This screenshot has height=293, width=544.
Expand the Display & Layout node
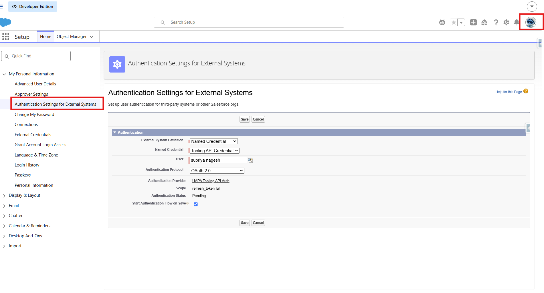(4, 196)
